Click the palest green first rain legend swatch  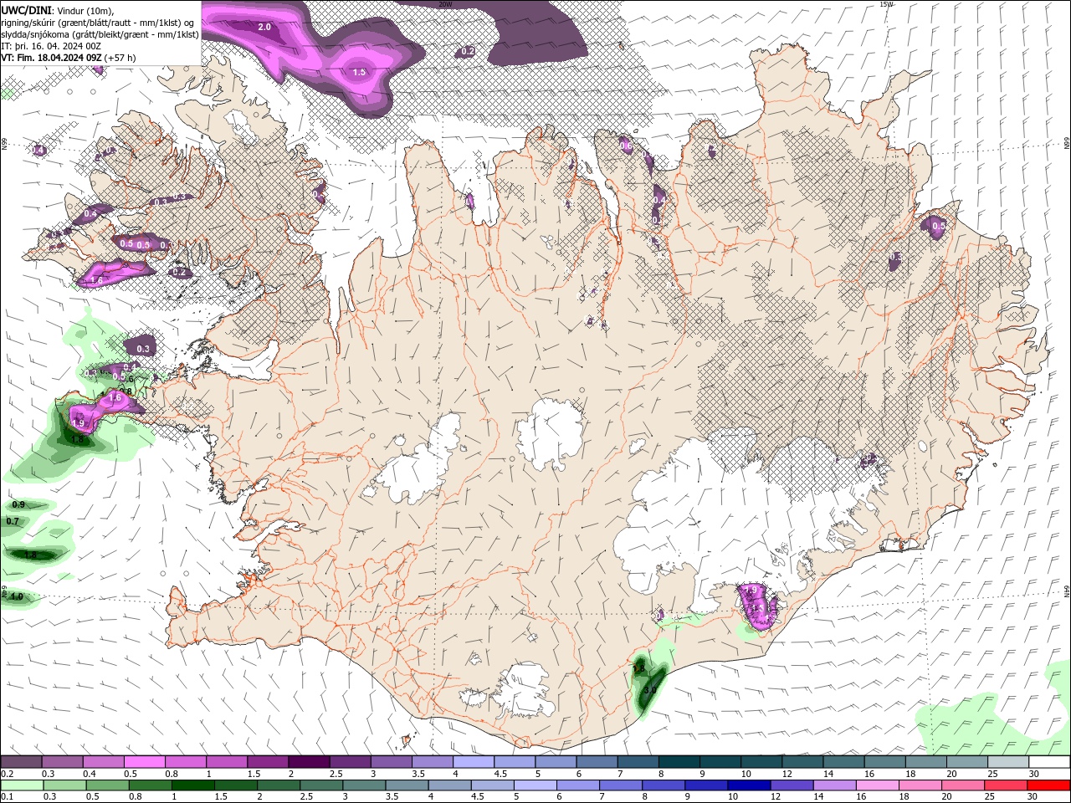(x=22, y=785)
